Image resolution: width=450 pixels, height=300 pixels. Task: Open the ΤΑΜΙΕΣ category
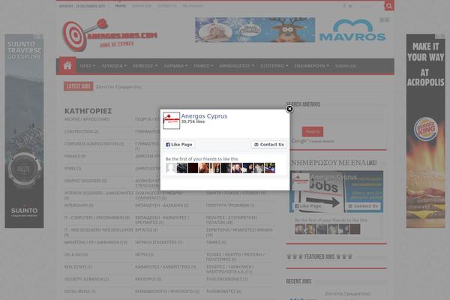(216, 242)
